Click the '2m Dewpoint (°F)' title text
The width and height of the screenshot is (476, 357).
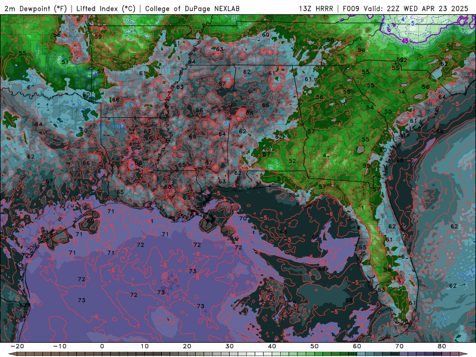click(x=36, y=9)
